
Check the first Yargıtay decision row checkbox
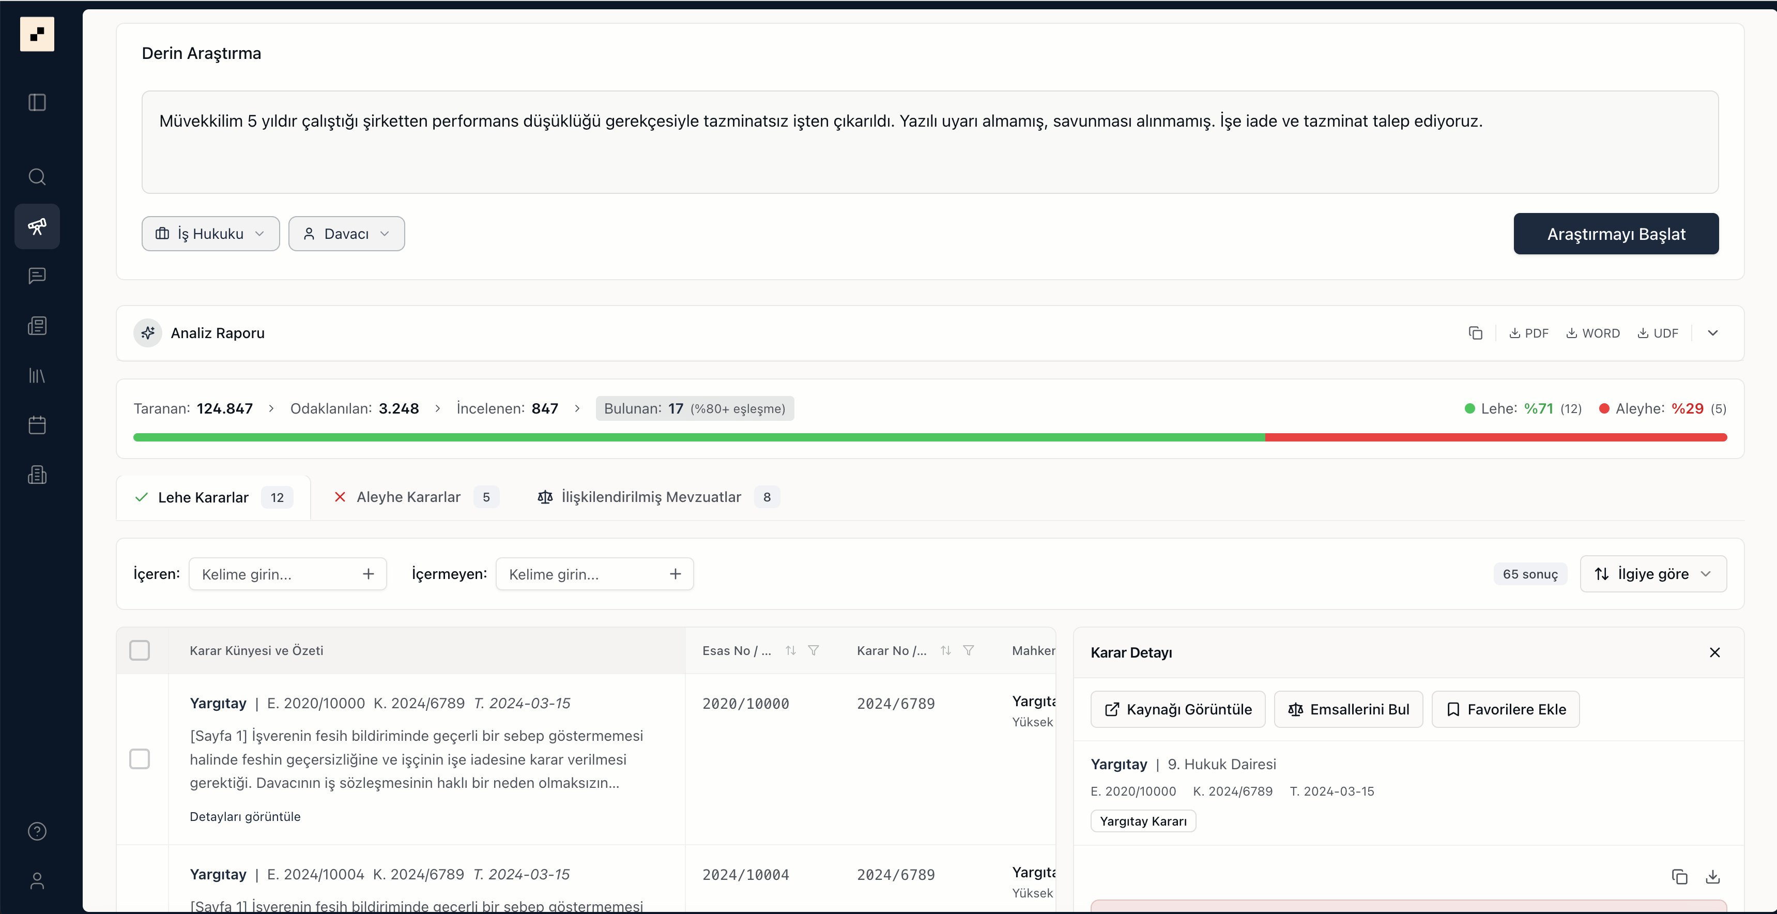[140, 759]
